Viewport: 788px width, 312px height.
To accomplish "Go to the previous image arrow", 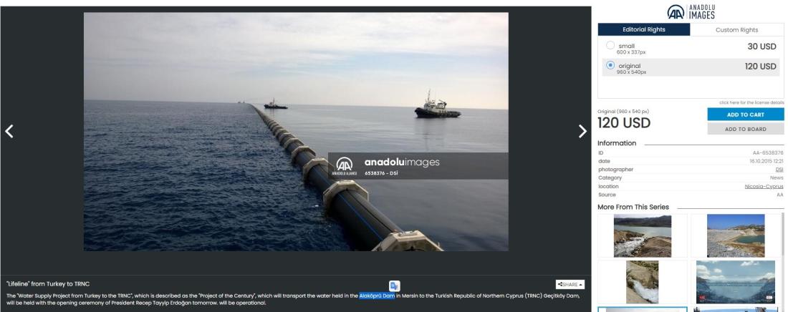I will 10,130.
